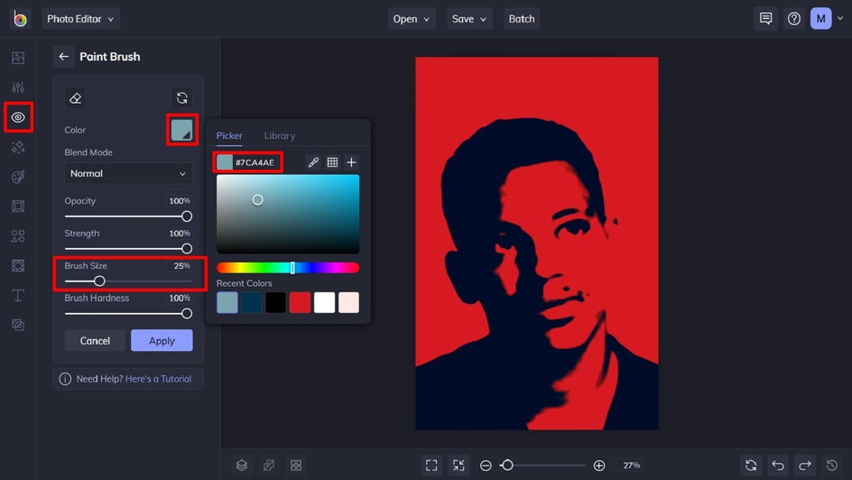Open the Graphics shapes icon
This screenshot has height=480, width=852.
point(18,236)
